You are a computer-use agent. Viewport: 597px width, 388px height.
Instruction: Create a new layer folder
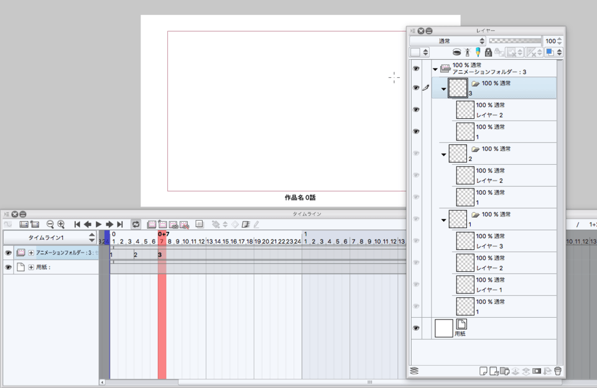[x=504, y=371]
